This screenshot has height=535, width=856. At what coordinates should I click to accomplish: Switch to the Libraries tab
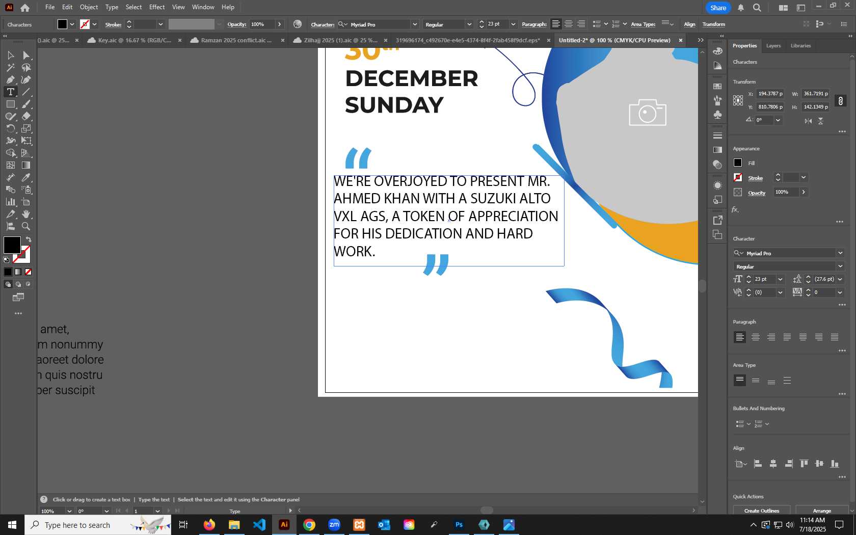tap(800, 46)
